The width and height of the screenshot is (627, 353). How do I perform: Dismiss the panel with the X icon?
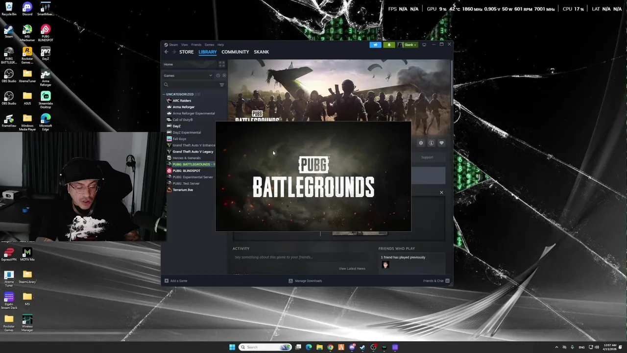click(441, 192)
